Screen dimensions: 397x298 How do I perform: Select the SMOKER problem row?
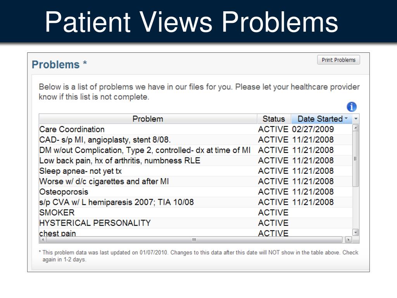pos(195,213)
